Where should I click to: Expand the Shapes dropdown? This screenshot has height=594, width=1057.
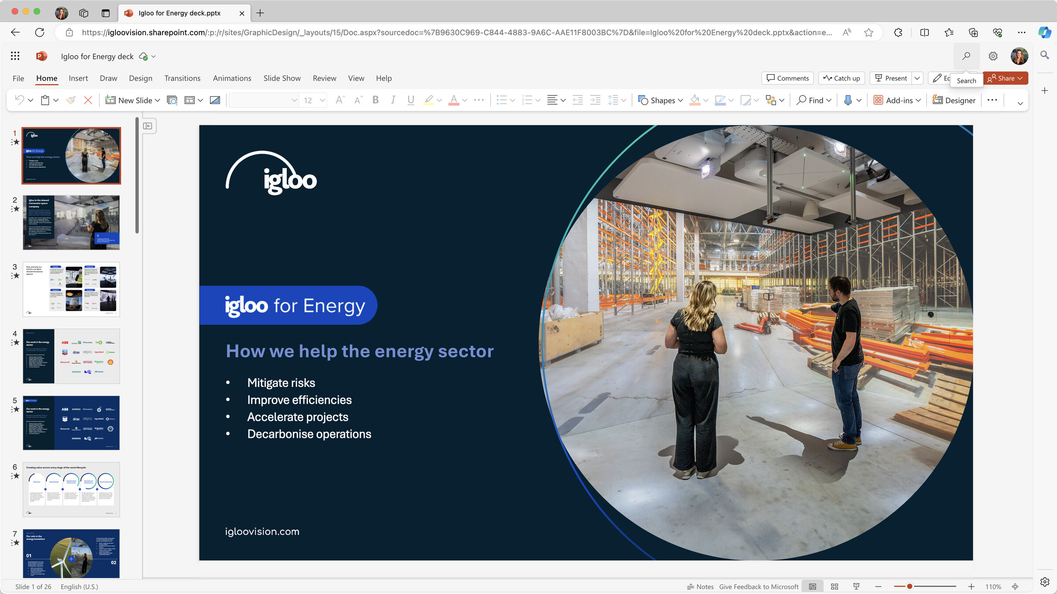pos(680,100)
